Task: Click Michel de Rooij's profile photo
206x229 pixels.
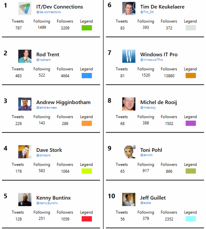Action: tap(129, 104)
